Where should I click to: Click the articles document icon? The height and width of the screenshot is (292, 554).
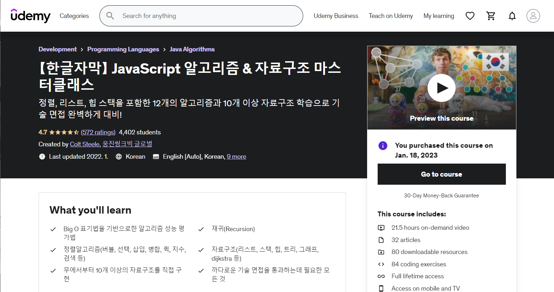pyautogui.click(x=381, y=240)
